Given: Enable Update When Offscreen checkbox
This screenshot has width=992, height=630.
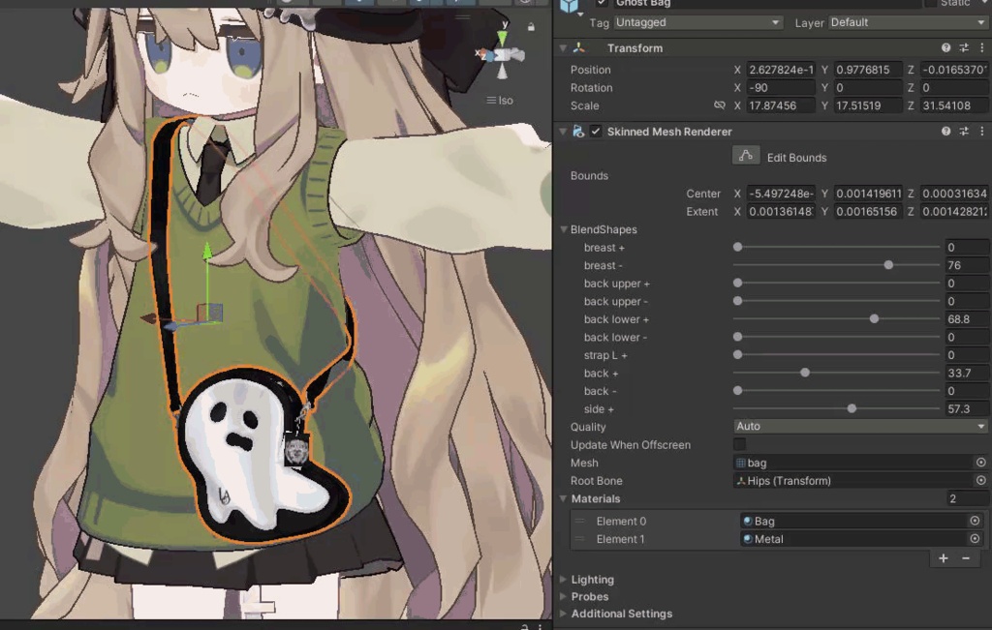Looking at the screenshot, I should [x=739, y=445].
